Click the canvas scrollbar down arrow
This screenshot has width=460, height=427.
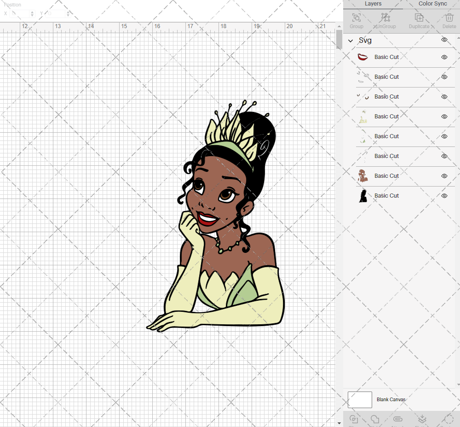(x=339, y=423)
